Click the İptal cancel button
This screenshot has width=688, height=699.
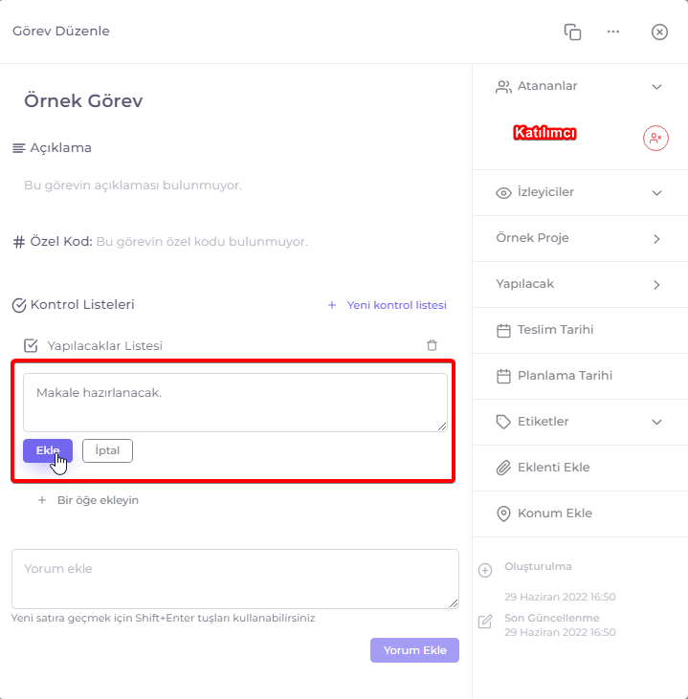(x=107, y=450)
